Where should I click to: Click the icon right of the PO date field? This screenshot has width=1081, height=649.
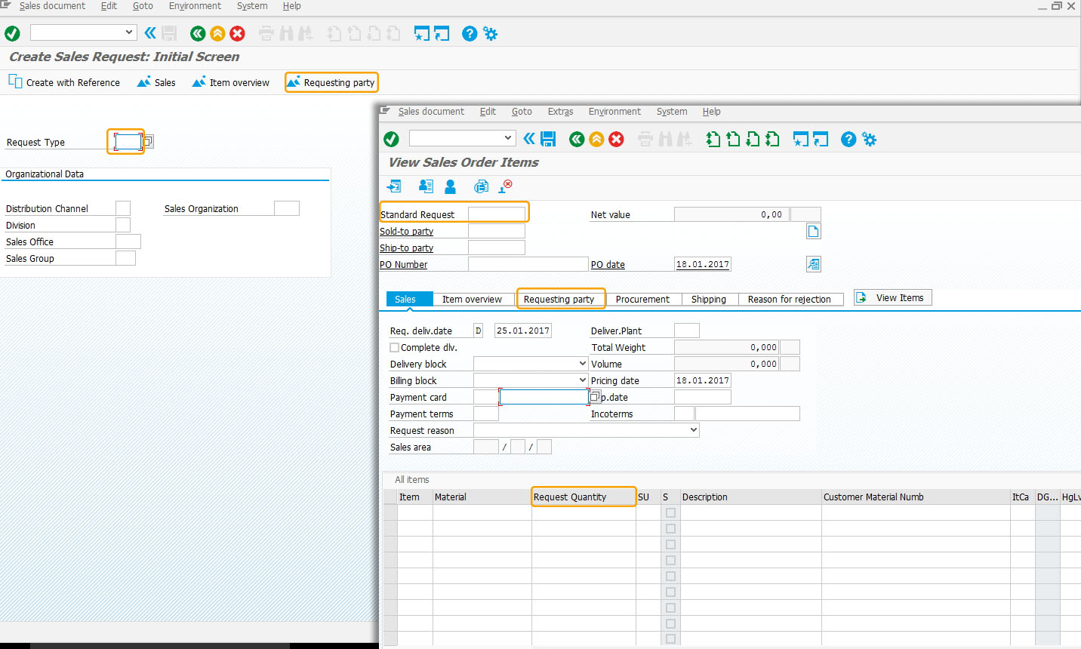tap(813, 264)
